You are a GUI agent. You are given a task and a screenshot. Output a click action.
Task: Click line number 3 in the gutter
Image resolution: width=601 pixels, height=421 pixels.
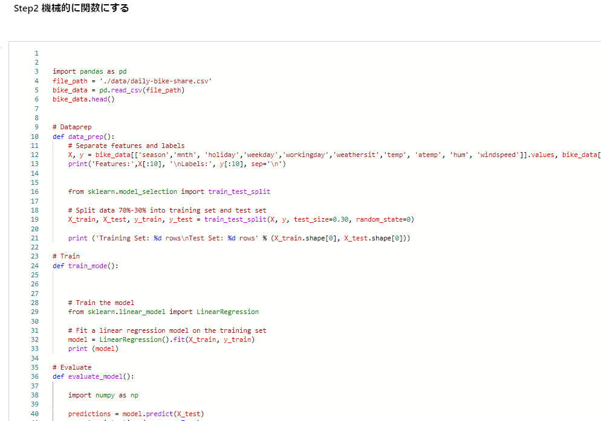click(37, 71)
